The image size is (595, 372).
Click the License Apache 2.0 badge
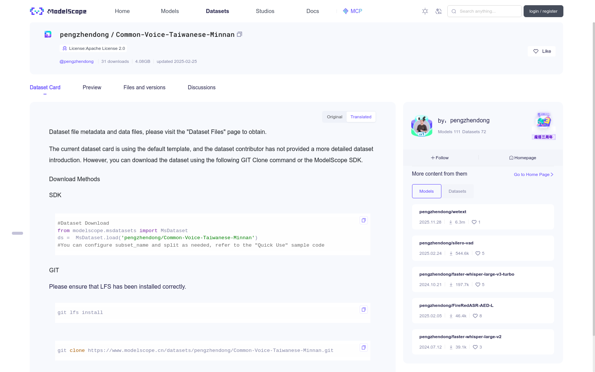93,48
